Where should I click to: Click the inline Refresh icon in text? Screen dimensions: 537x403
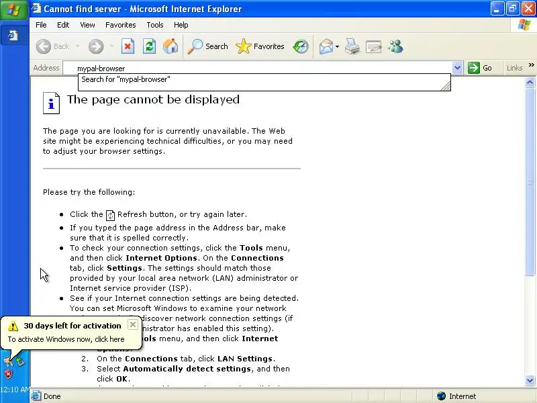click(110, 215)
